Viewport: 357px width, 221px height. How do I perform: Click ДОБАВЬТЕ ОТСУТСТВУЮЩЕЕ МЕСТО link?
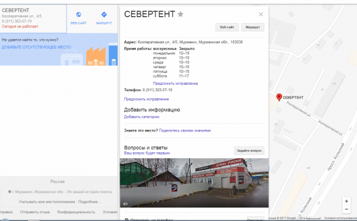[36, 47]
